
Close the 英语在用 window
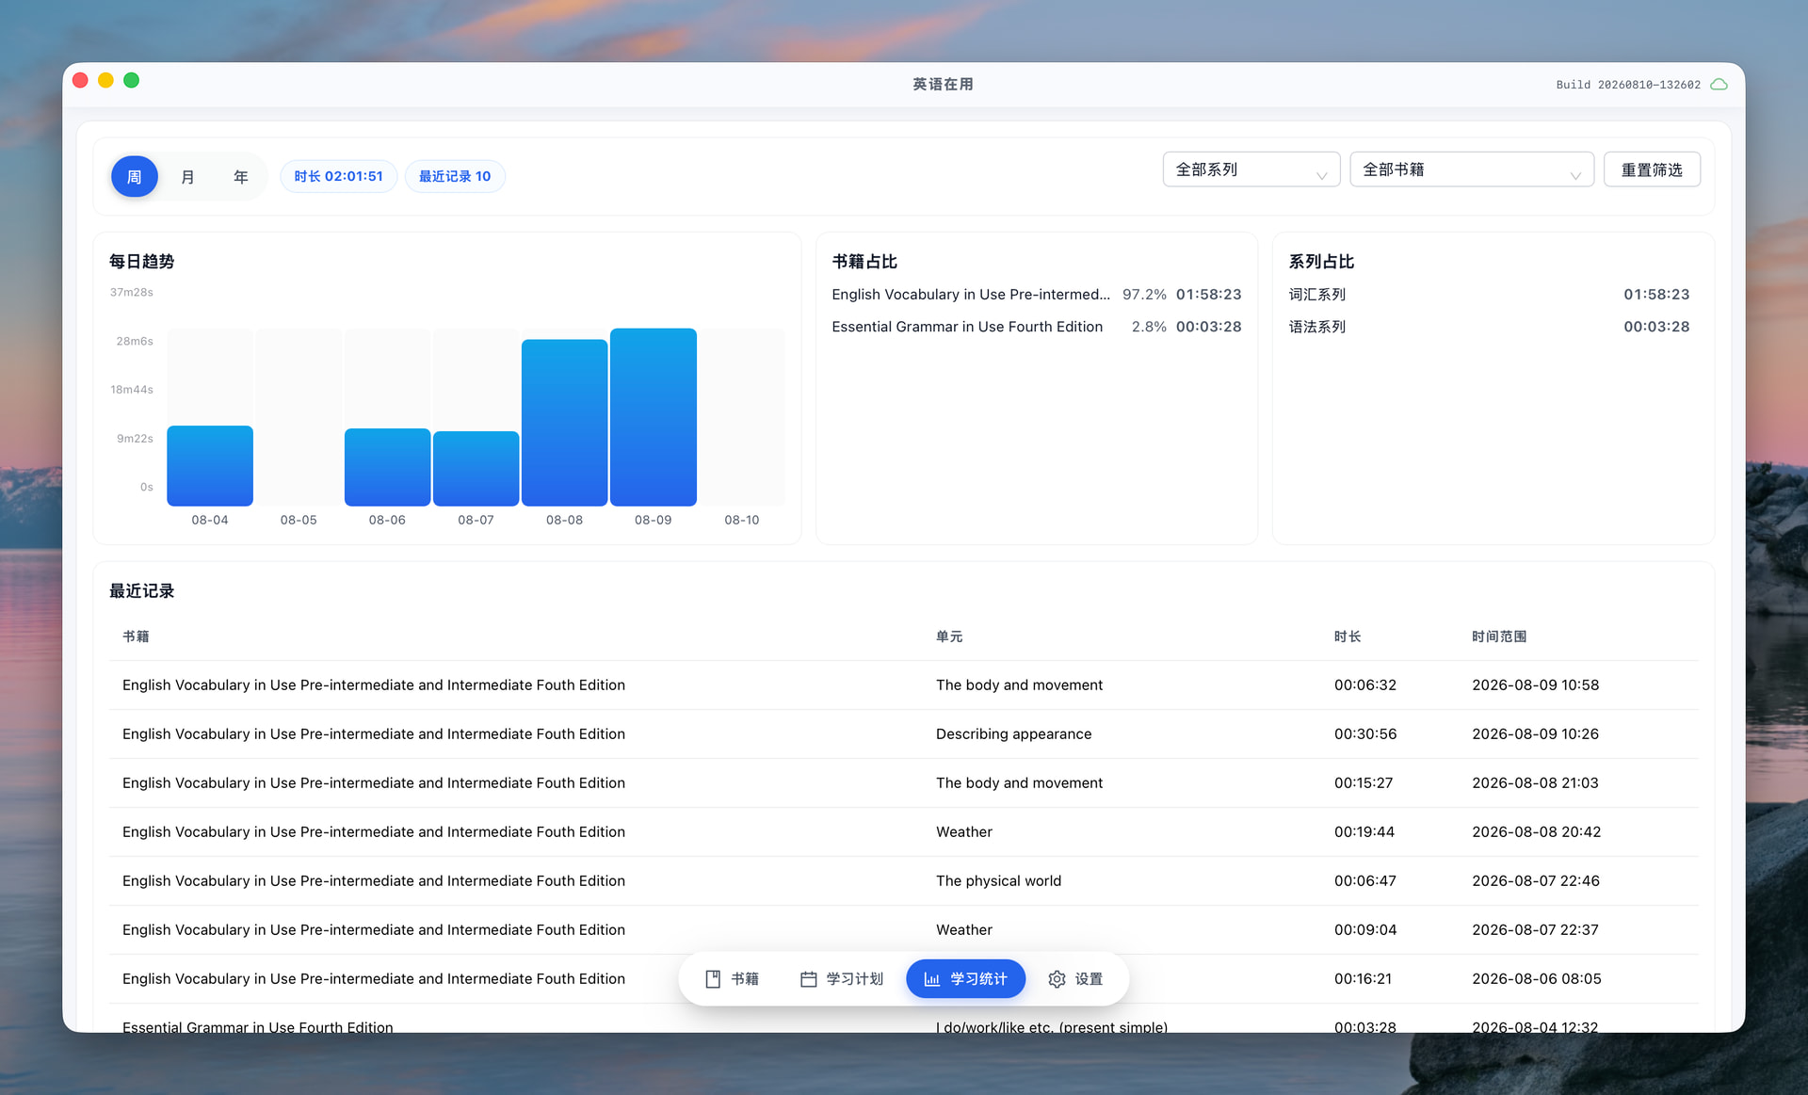pos(80,80)
